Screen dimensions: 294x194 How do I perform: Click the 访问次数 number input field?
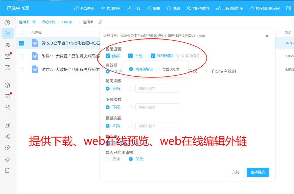click(157, 89)
